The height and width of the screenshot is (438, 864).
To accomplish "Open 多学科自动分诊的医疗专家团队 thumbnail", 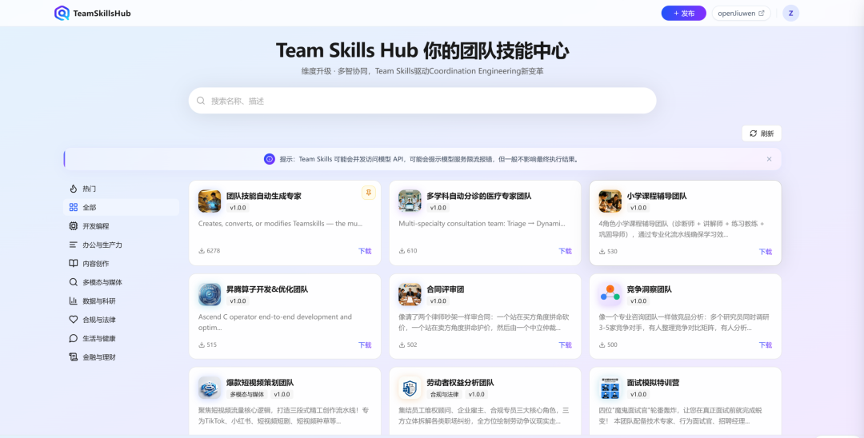I will click(x=410, y=201).
